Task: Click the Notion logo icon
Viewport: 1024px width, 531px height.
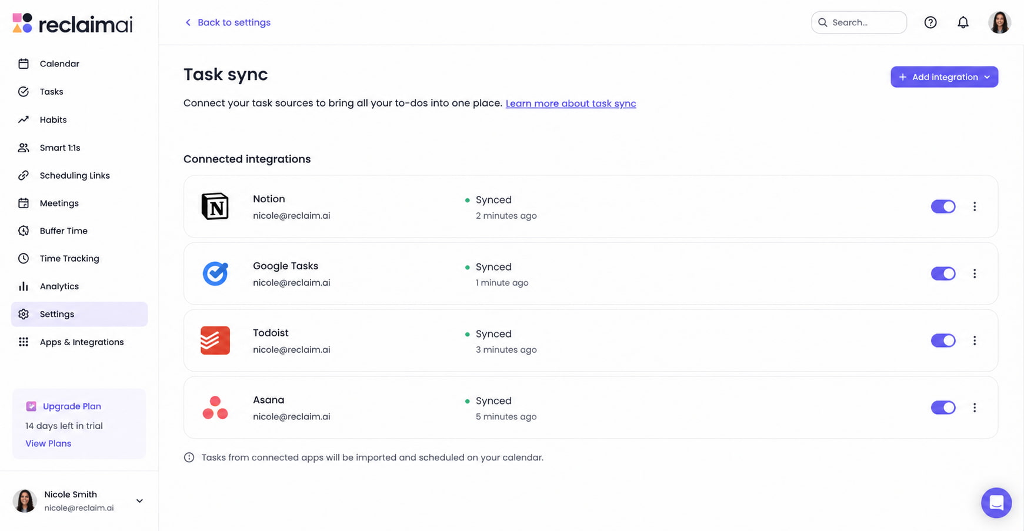Action: [215, 206]
